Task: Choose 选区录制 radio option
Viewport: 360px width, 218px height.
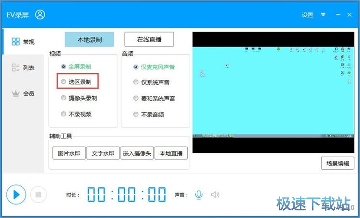Action: coord(76,81)
